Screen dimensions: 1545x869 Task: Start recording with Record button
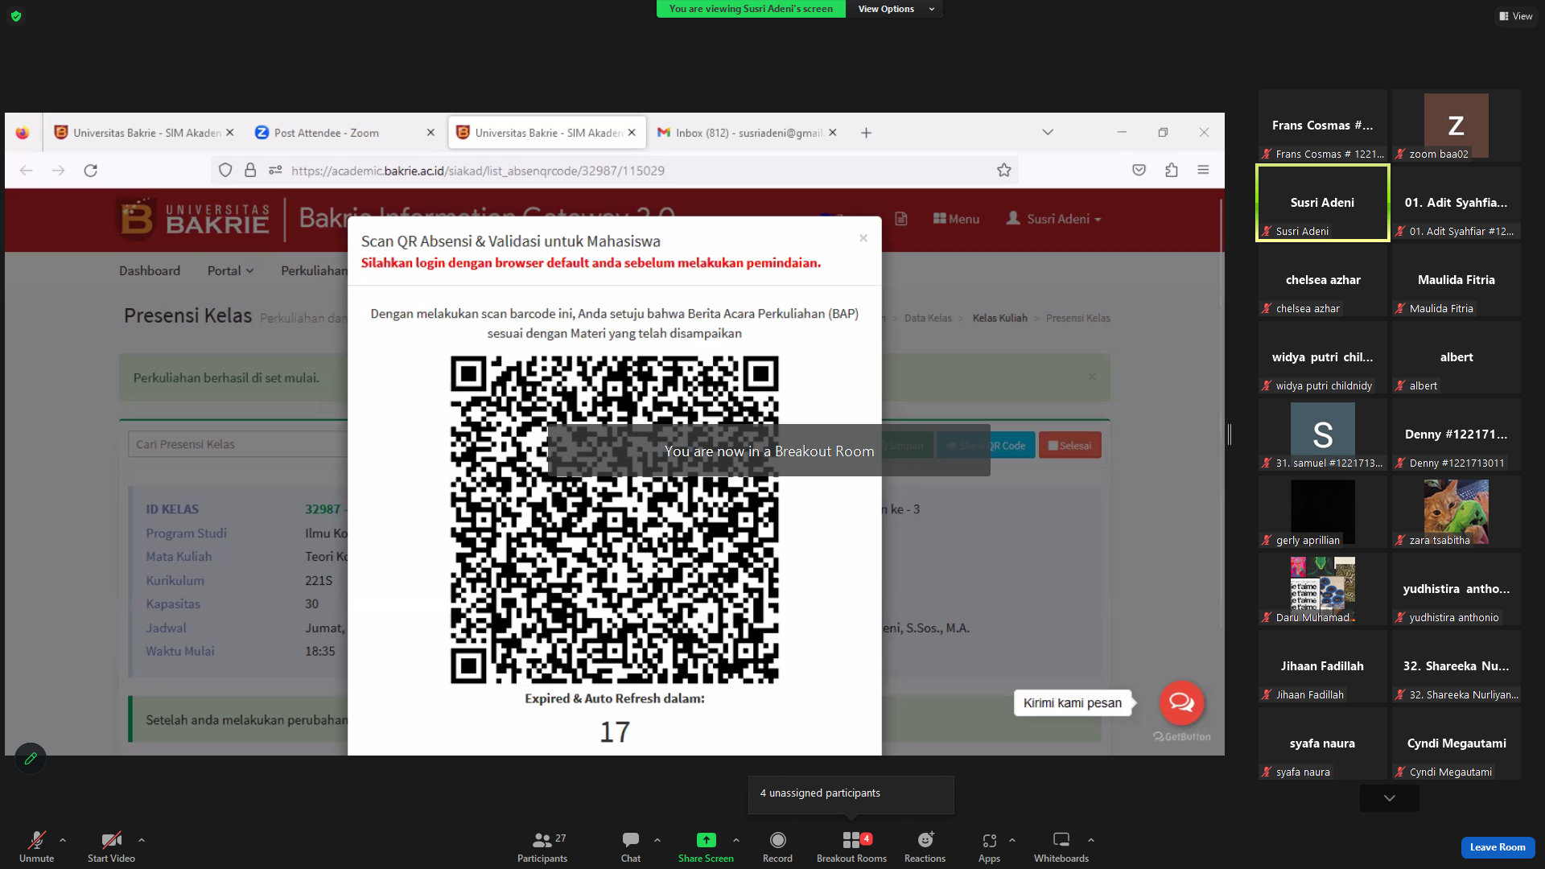pyautogui.click(x=777, y=846)
